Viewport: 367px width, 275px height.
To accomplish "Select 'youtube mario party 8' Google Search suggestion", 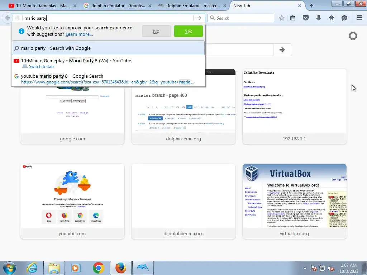I will 108,79.
